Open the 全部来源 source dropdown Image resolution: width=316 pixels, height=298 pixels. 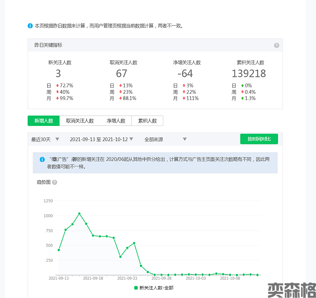pyautogui.click(x=165, y=140)
